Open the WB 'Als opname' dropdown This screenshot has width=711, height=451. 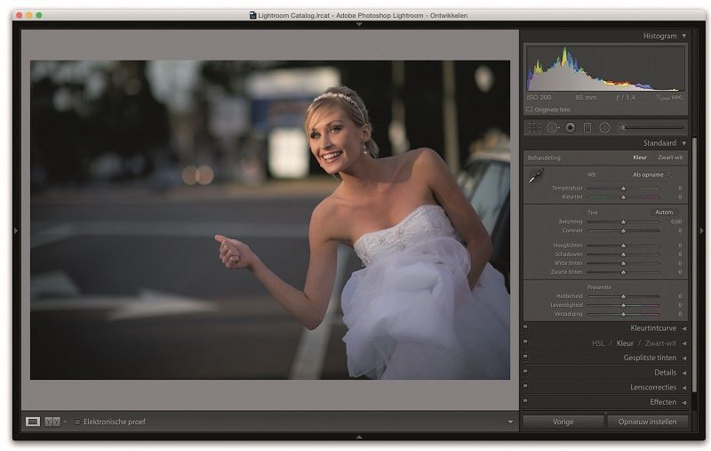pos(651,174)
